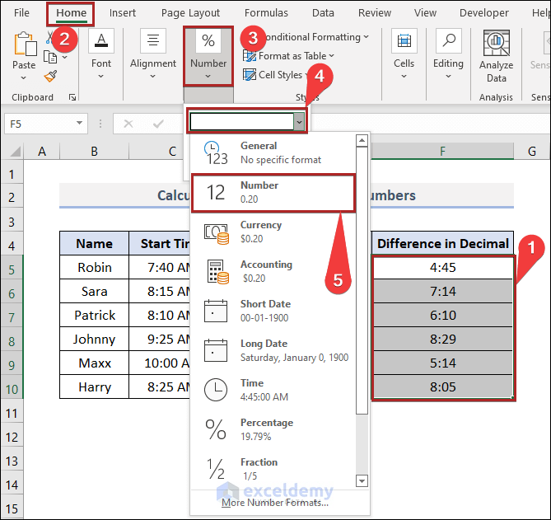The height and width of the screenshot is (520, 551).
Task: Open the Cell Styles dropdown
Action: point(279,75)
